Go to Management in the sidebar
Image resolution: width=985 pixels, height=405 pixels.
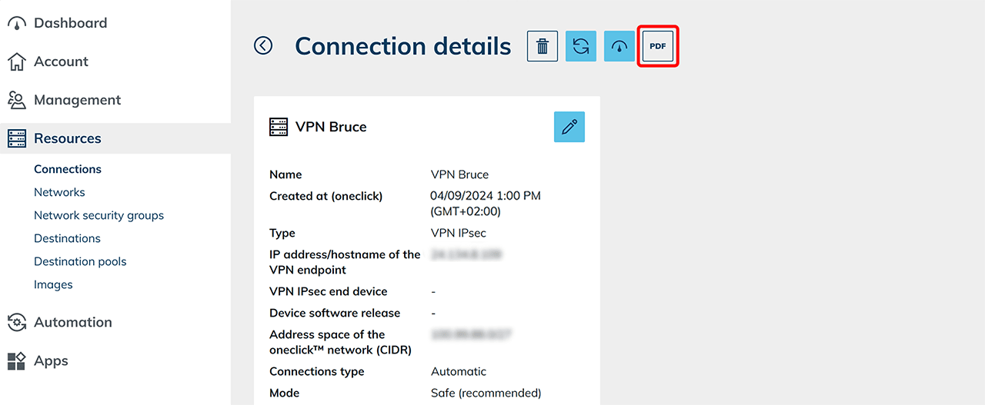pos(77,100)
